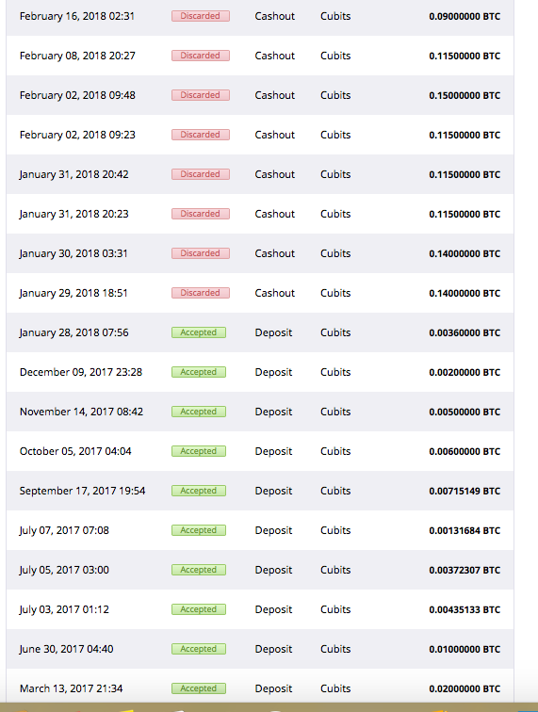Click Discarded badge for February 16, 2018 cashout
The width and height of the screenshot is (538, 712).
[x=201, y=16]
